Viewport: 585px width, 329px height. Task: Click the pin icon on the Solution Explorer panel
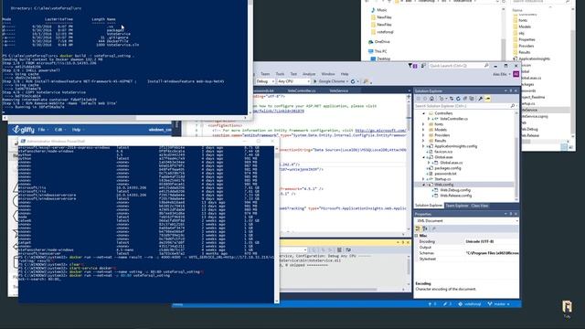[x=511, y=90]
